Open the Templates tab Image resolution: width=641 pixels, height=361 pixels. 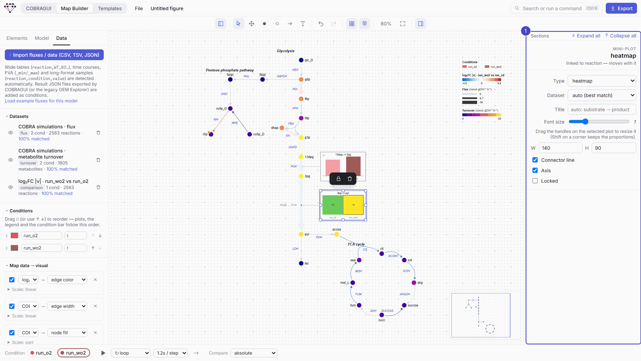pyautogui.click(x=110, y=8)
